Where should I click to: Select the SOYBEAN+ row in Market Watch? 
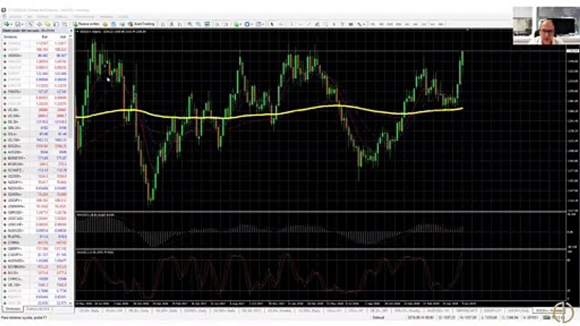click(35, 267)
